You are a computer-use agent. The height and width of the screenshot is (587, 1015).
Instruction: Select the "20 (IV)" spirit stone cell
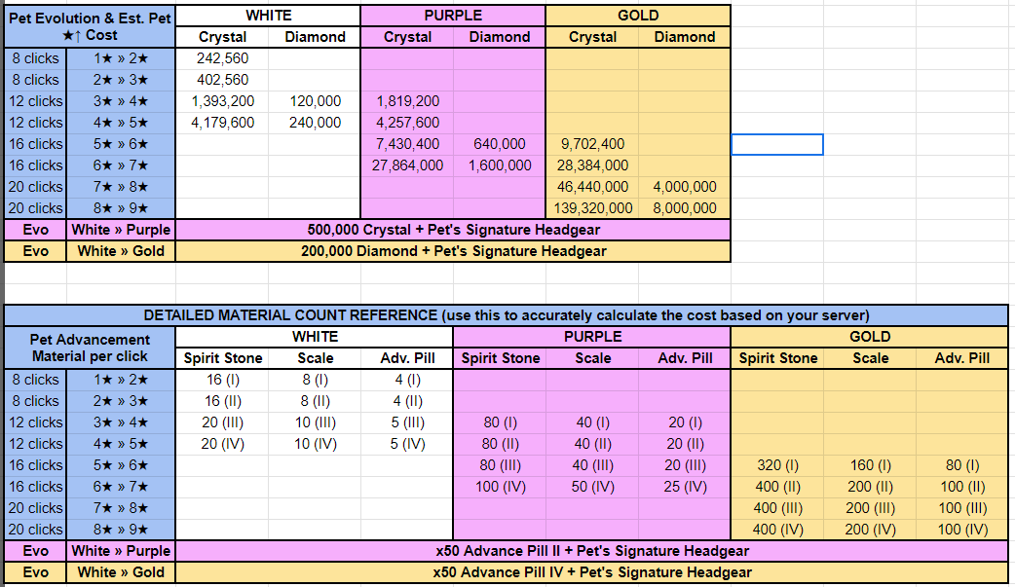click(222, 443)
